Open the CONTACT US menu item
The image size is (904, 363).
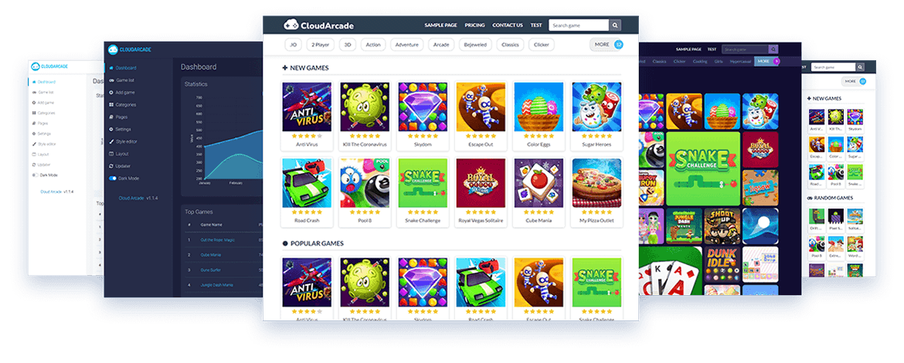coord(508,25)
